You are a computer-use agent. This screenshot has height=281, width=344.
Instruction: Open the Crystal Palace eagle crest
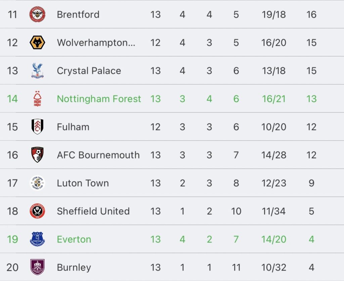point(37,70)
